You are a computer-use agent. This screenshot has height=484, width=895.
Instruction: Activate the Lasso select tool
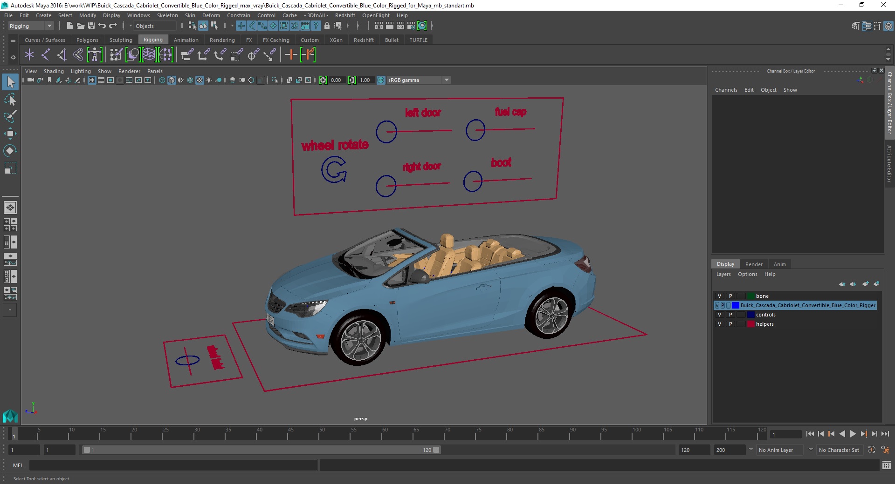click(x=10, y=100)
